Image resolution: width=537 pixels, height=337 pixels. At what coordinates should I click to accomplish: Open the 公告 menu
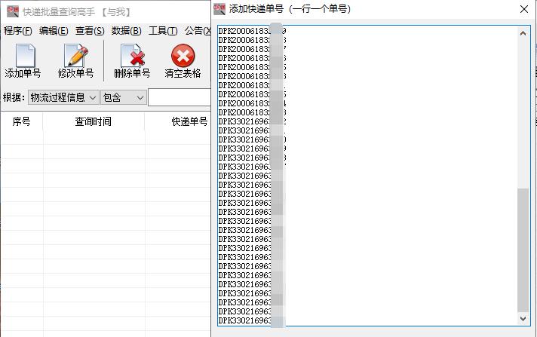[x=195, y=31]
